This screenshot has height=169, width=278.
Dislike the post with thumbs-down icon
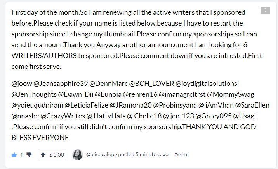click(29, 155)
